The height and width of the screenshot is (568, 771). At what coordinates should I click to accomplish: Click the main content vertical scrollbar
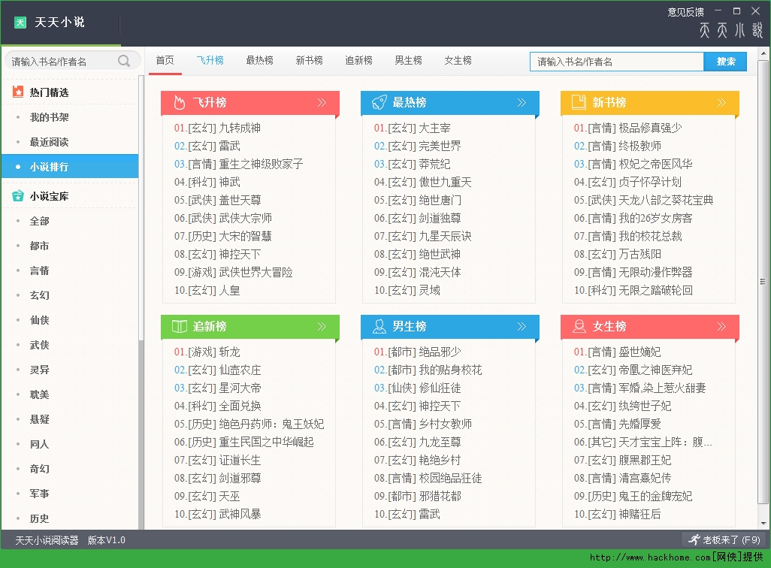pyautogui.click(x=763, y=281)
